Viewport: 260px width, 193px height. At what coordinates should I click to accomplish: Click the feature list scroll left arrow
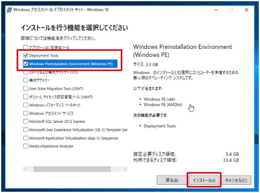point(26,169)
